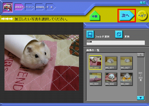Open the yellow ヘルプ button
Screen dimensions: 149x106
click(142, 16)
